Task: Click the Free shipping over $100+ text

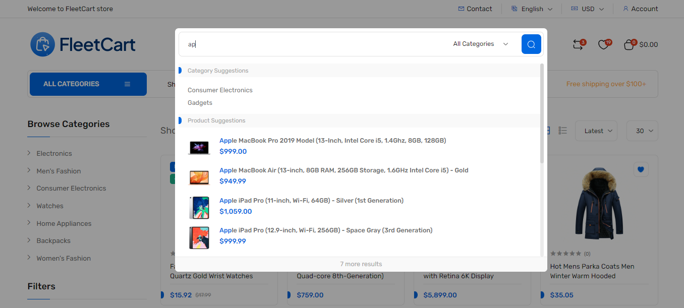Action: (606, 84)
